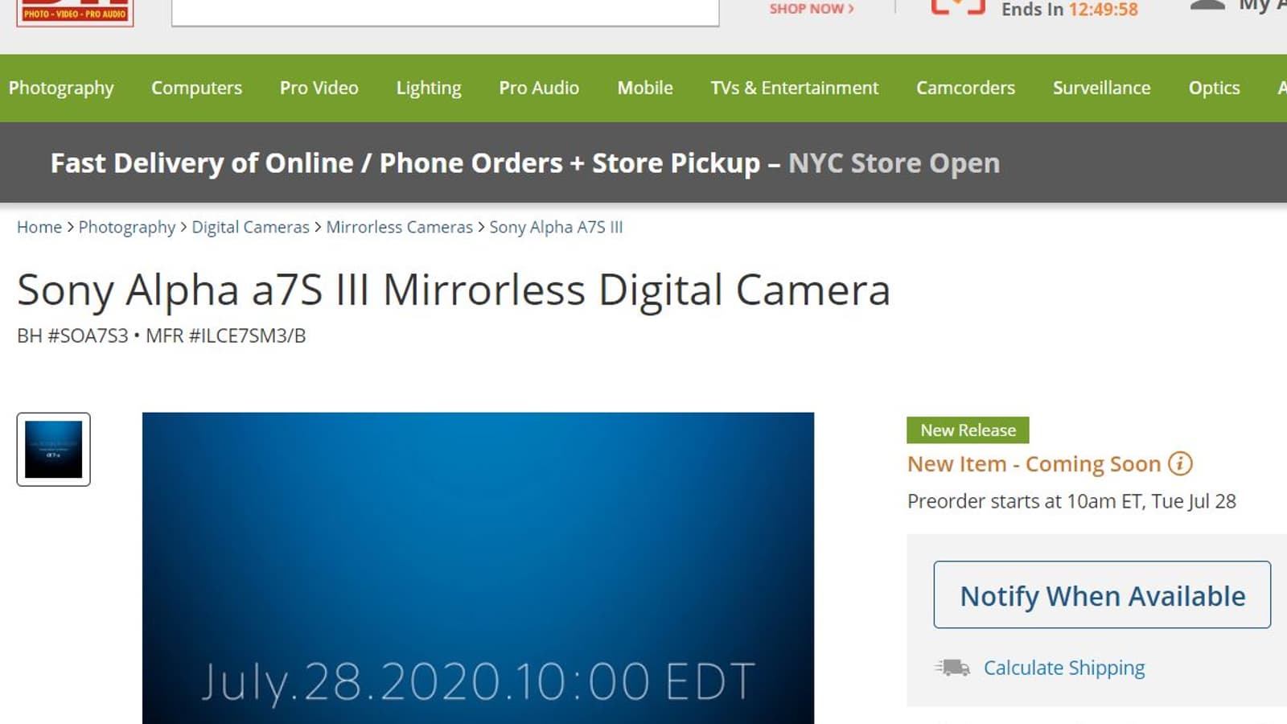Click the Home breadcrumb link
The width and height of the screenshot is (1287, 724).
pos(39,227)
